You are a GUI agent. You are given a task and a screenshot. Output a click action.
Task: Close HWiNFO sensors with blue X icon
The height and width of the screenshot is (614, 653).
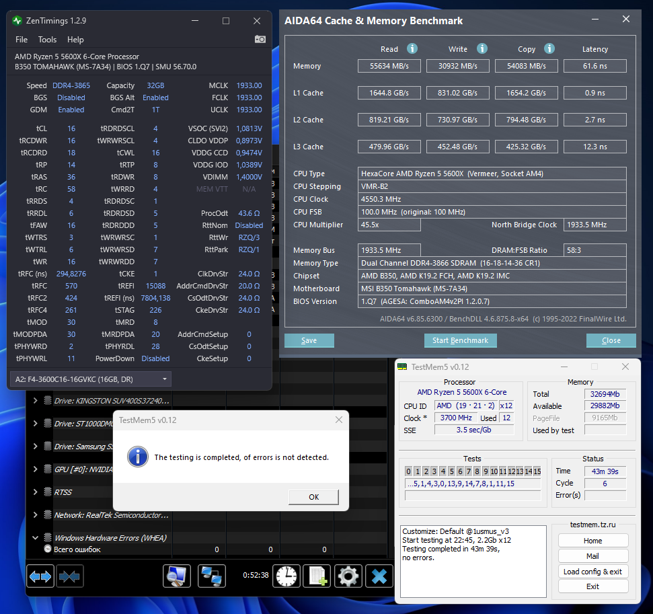pyautogui.click(x=379, y=576)
